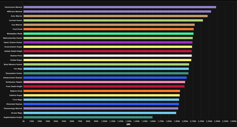The width and height of the screenshot is (237, 127).
Task: Select the Augmentation Evoker bar
Action: click(x=88, y=117)
